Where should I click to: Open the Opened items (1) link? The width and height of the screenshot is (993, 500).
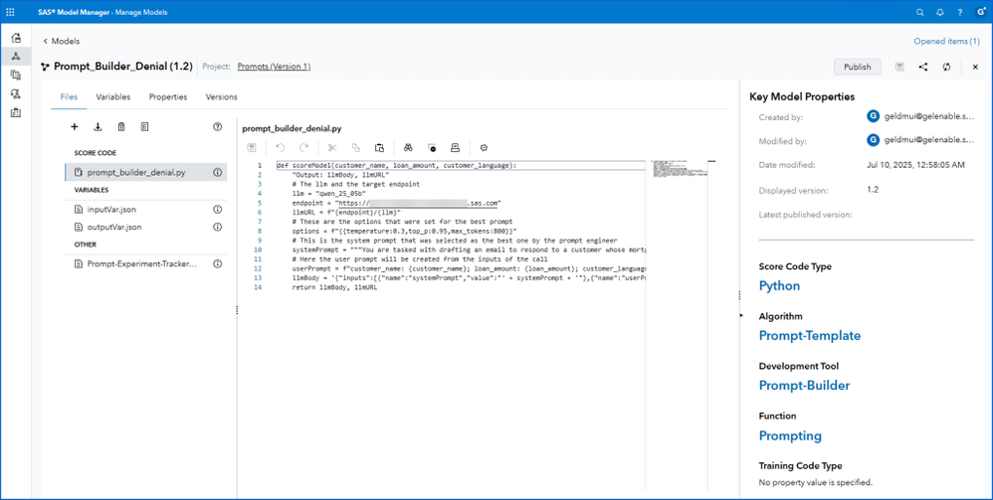(946, 41)
